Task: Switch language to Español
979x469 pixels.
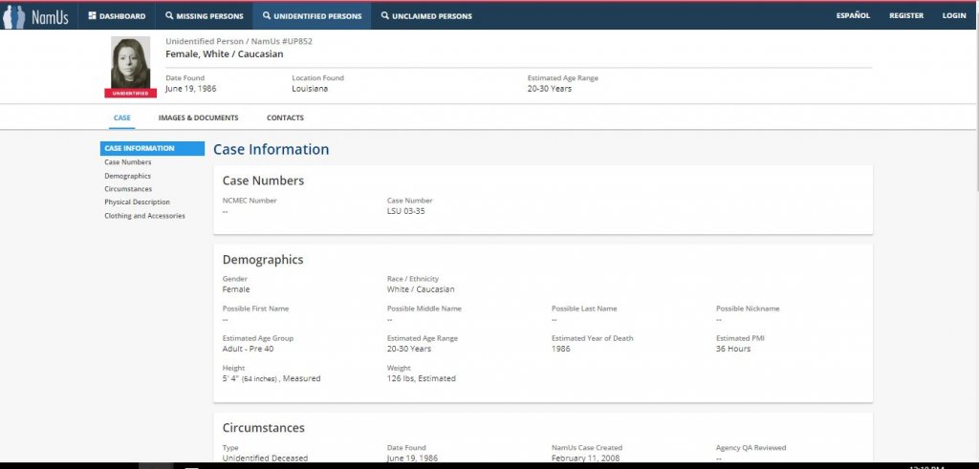Action: click(x=853, y=16)
